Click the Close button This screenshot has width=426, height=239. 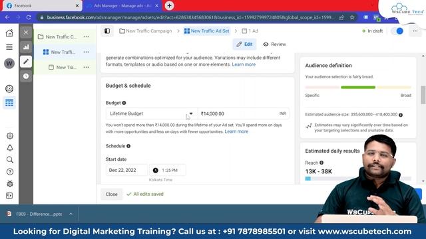[111, 195]
